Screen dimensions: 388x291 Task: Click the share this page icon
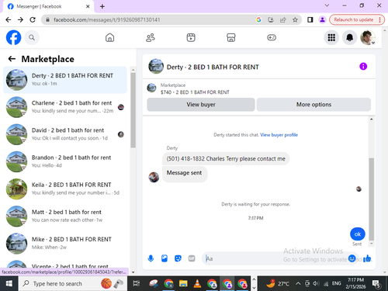coord(283,19)
